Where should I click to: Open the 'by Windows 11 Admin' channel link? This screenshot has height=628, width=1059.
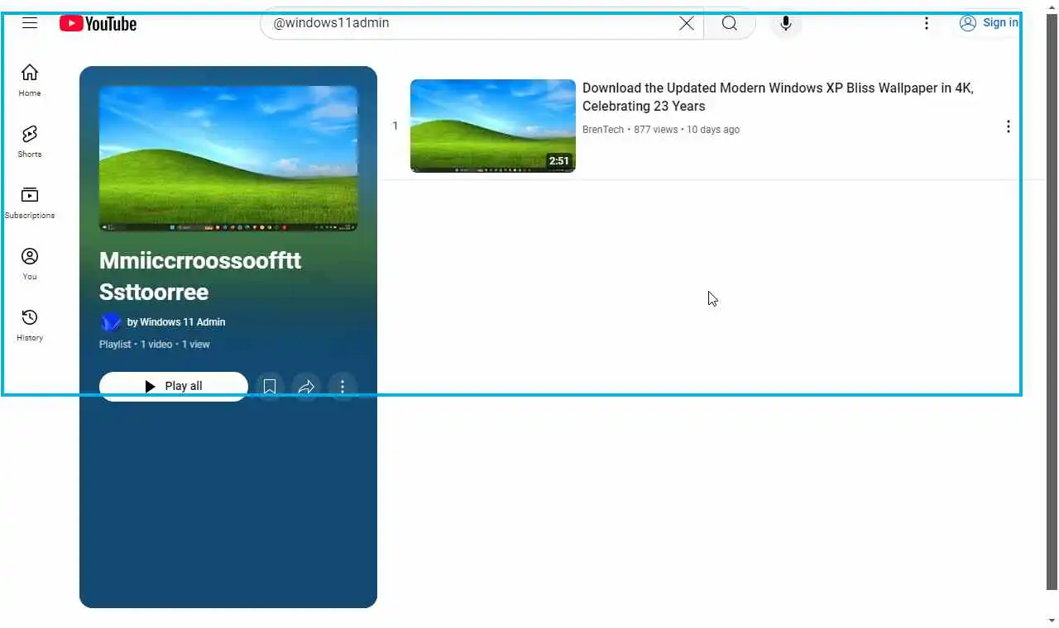pyautogui.click(x=176, y=322)
